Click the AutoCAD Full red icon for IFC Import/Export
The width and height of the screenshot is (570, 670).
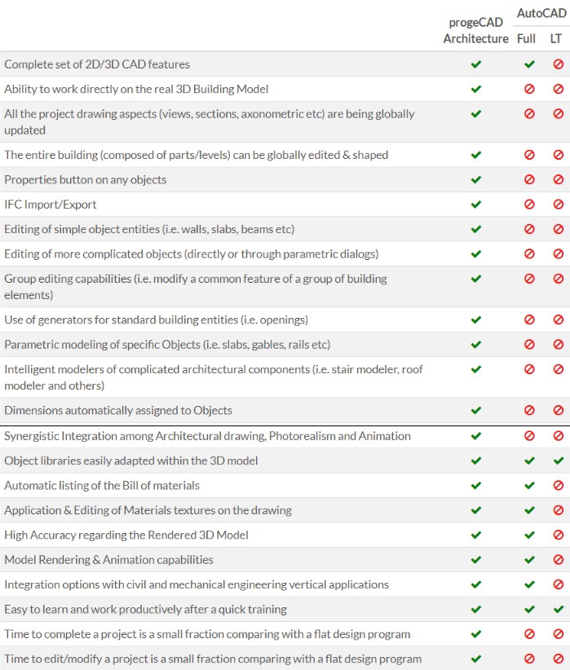coord(529,205)
